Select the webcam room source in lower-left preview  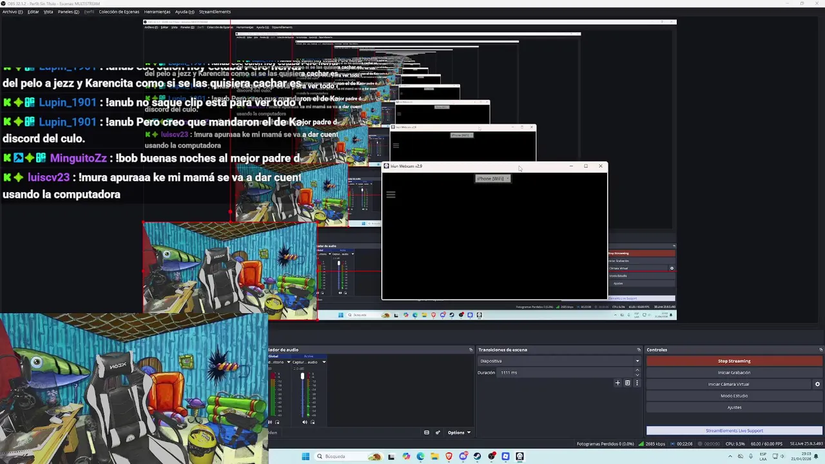(x=133, y=388)
